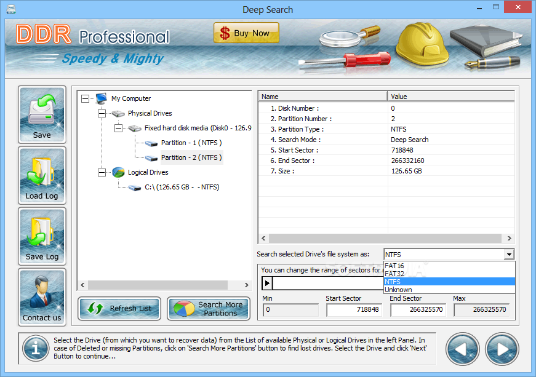
Task: Click the Save drive icon button
Action: pos(42,114)
